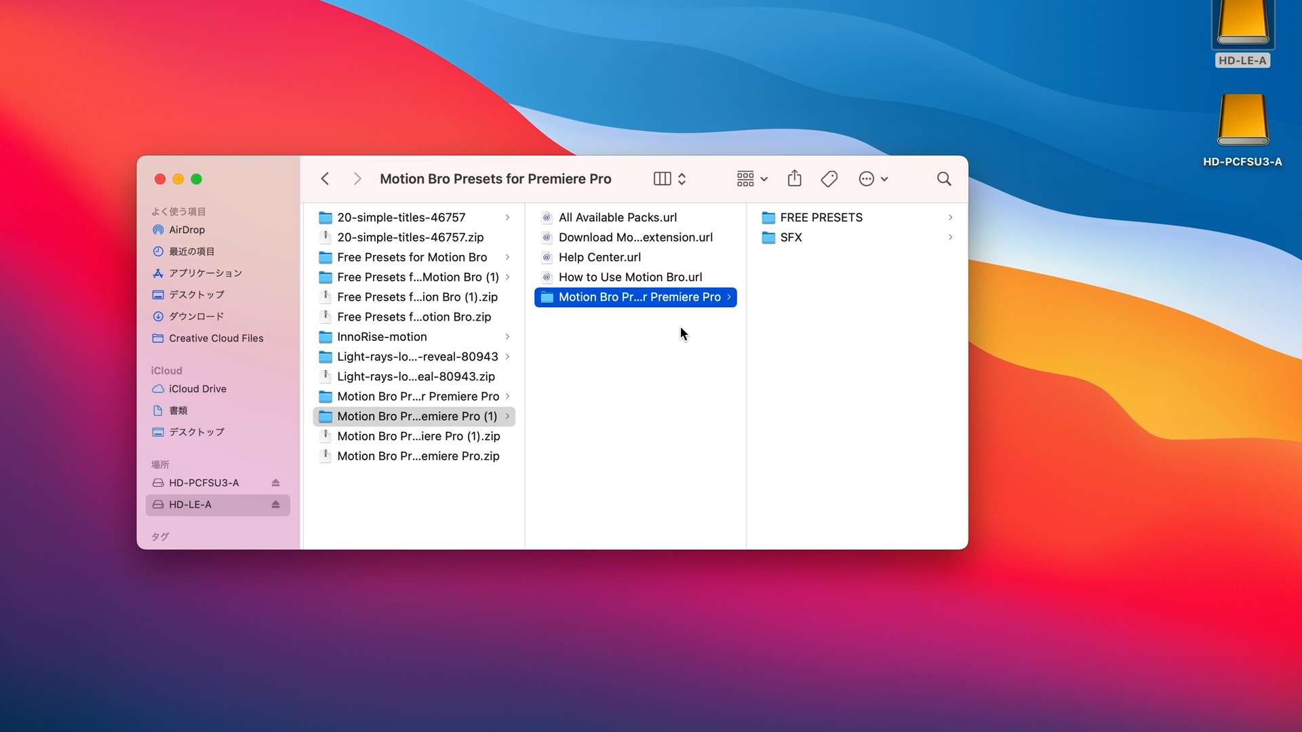Open アプリケーション in the sidebar

[x=218, y=273]
